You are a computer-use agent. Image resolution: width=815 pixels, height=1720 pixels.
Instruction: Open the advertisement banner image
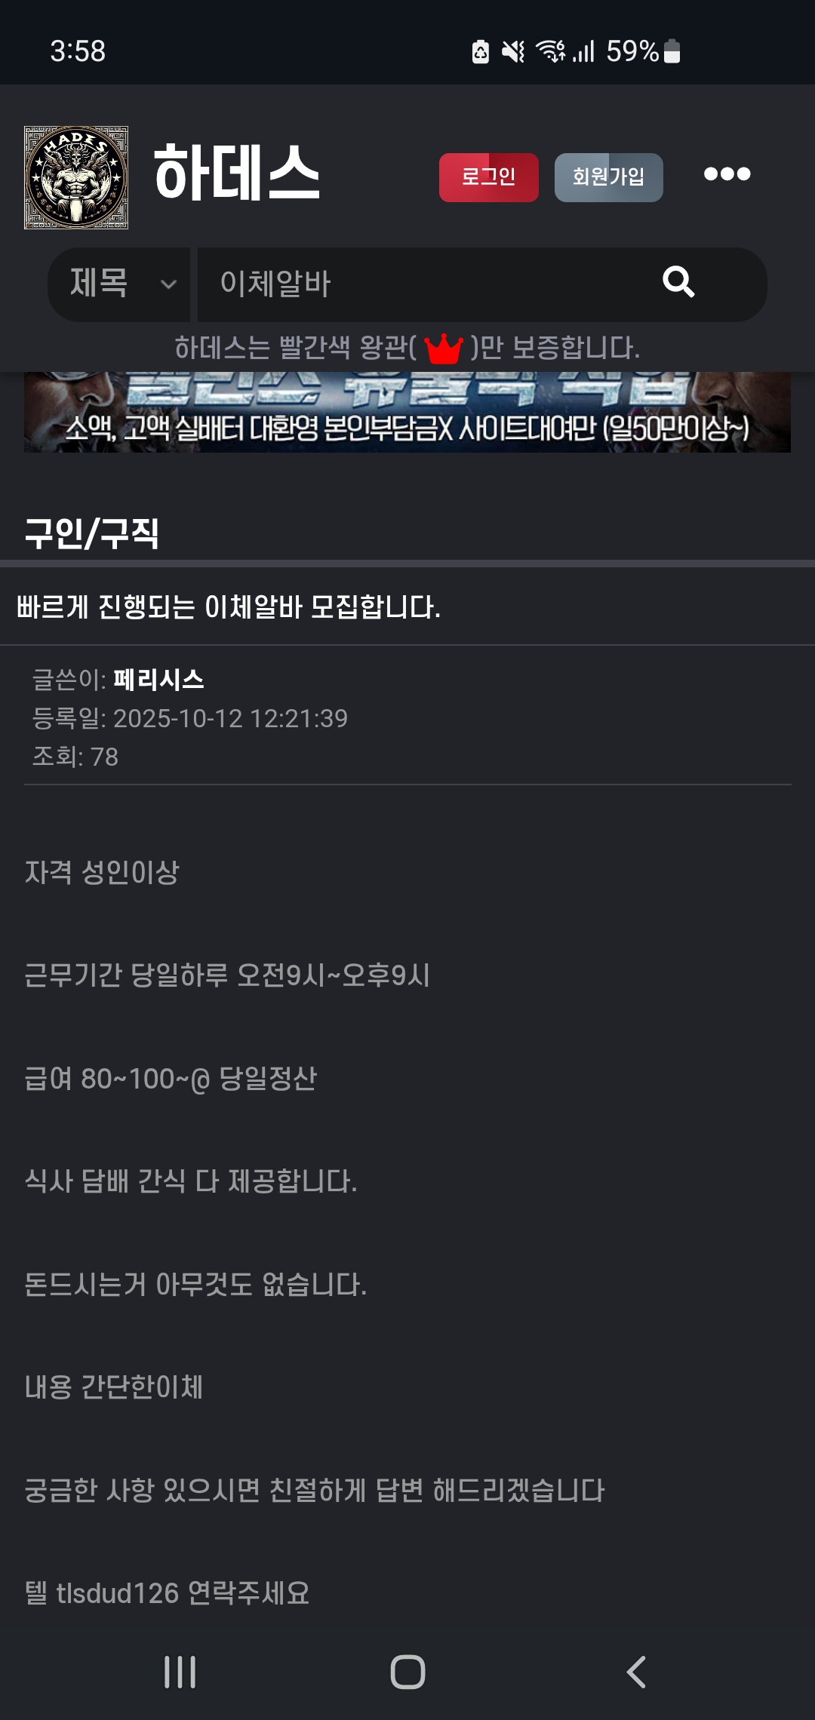pyautogui.click(x=407, y=413)
